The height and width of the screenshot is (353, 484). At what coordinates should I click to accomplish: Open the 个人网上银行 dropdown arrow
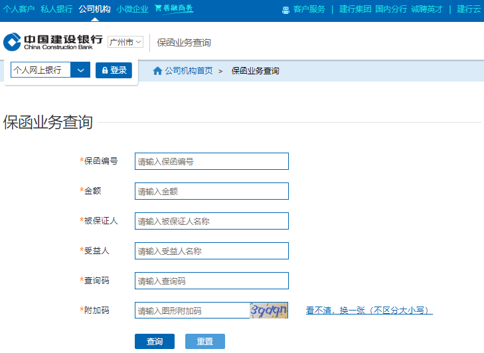[80, 70]
